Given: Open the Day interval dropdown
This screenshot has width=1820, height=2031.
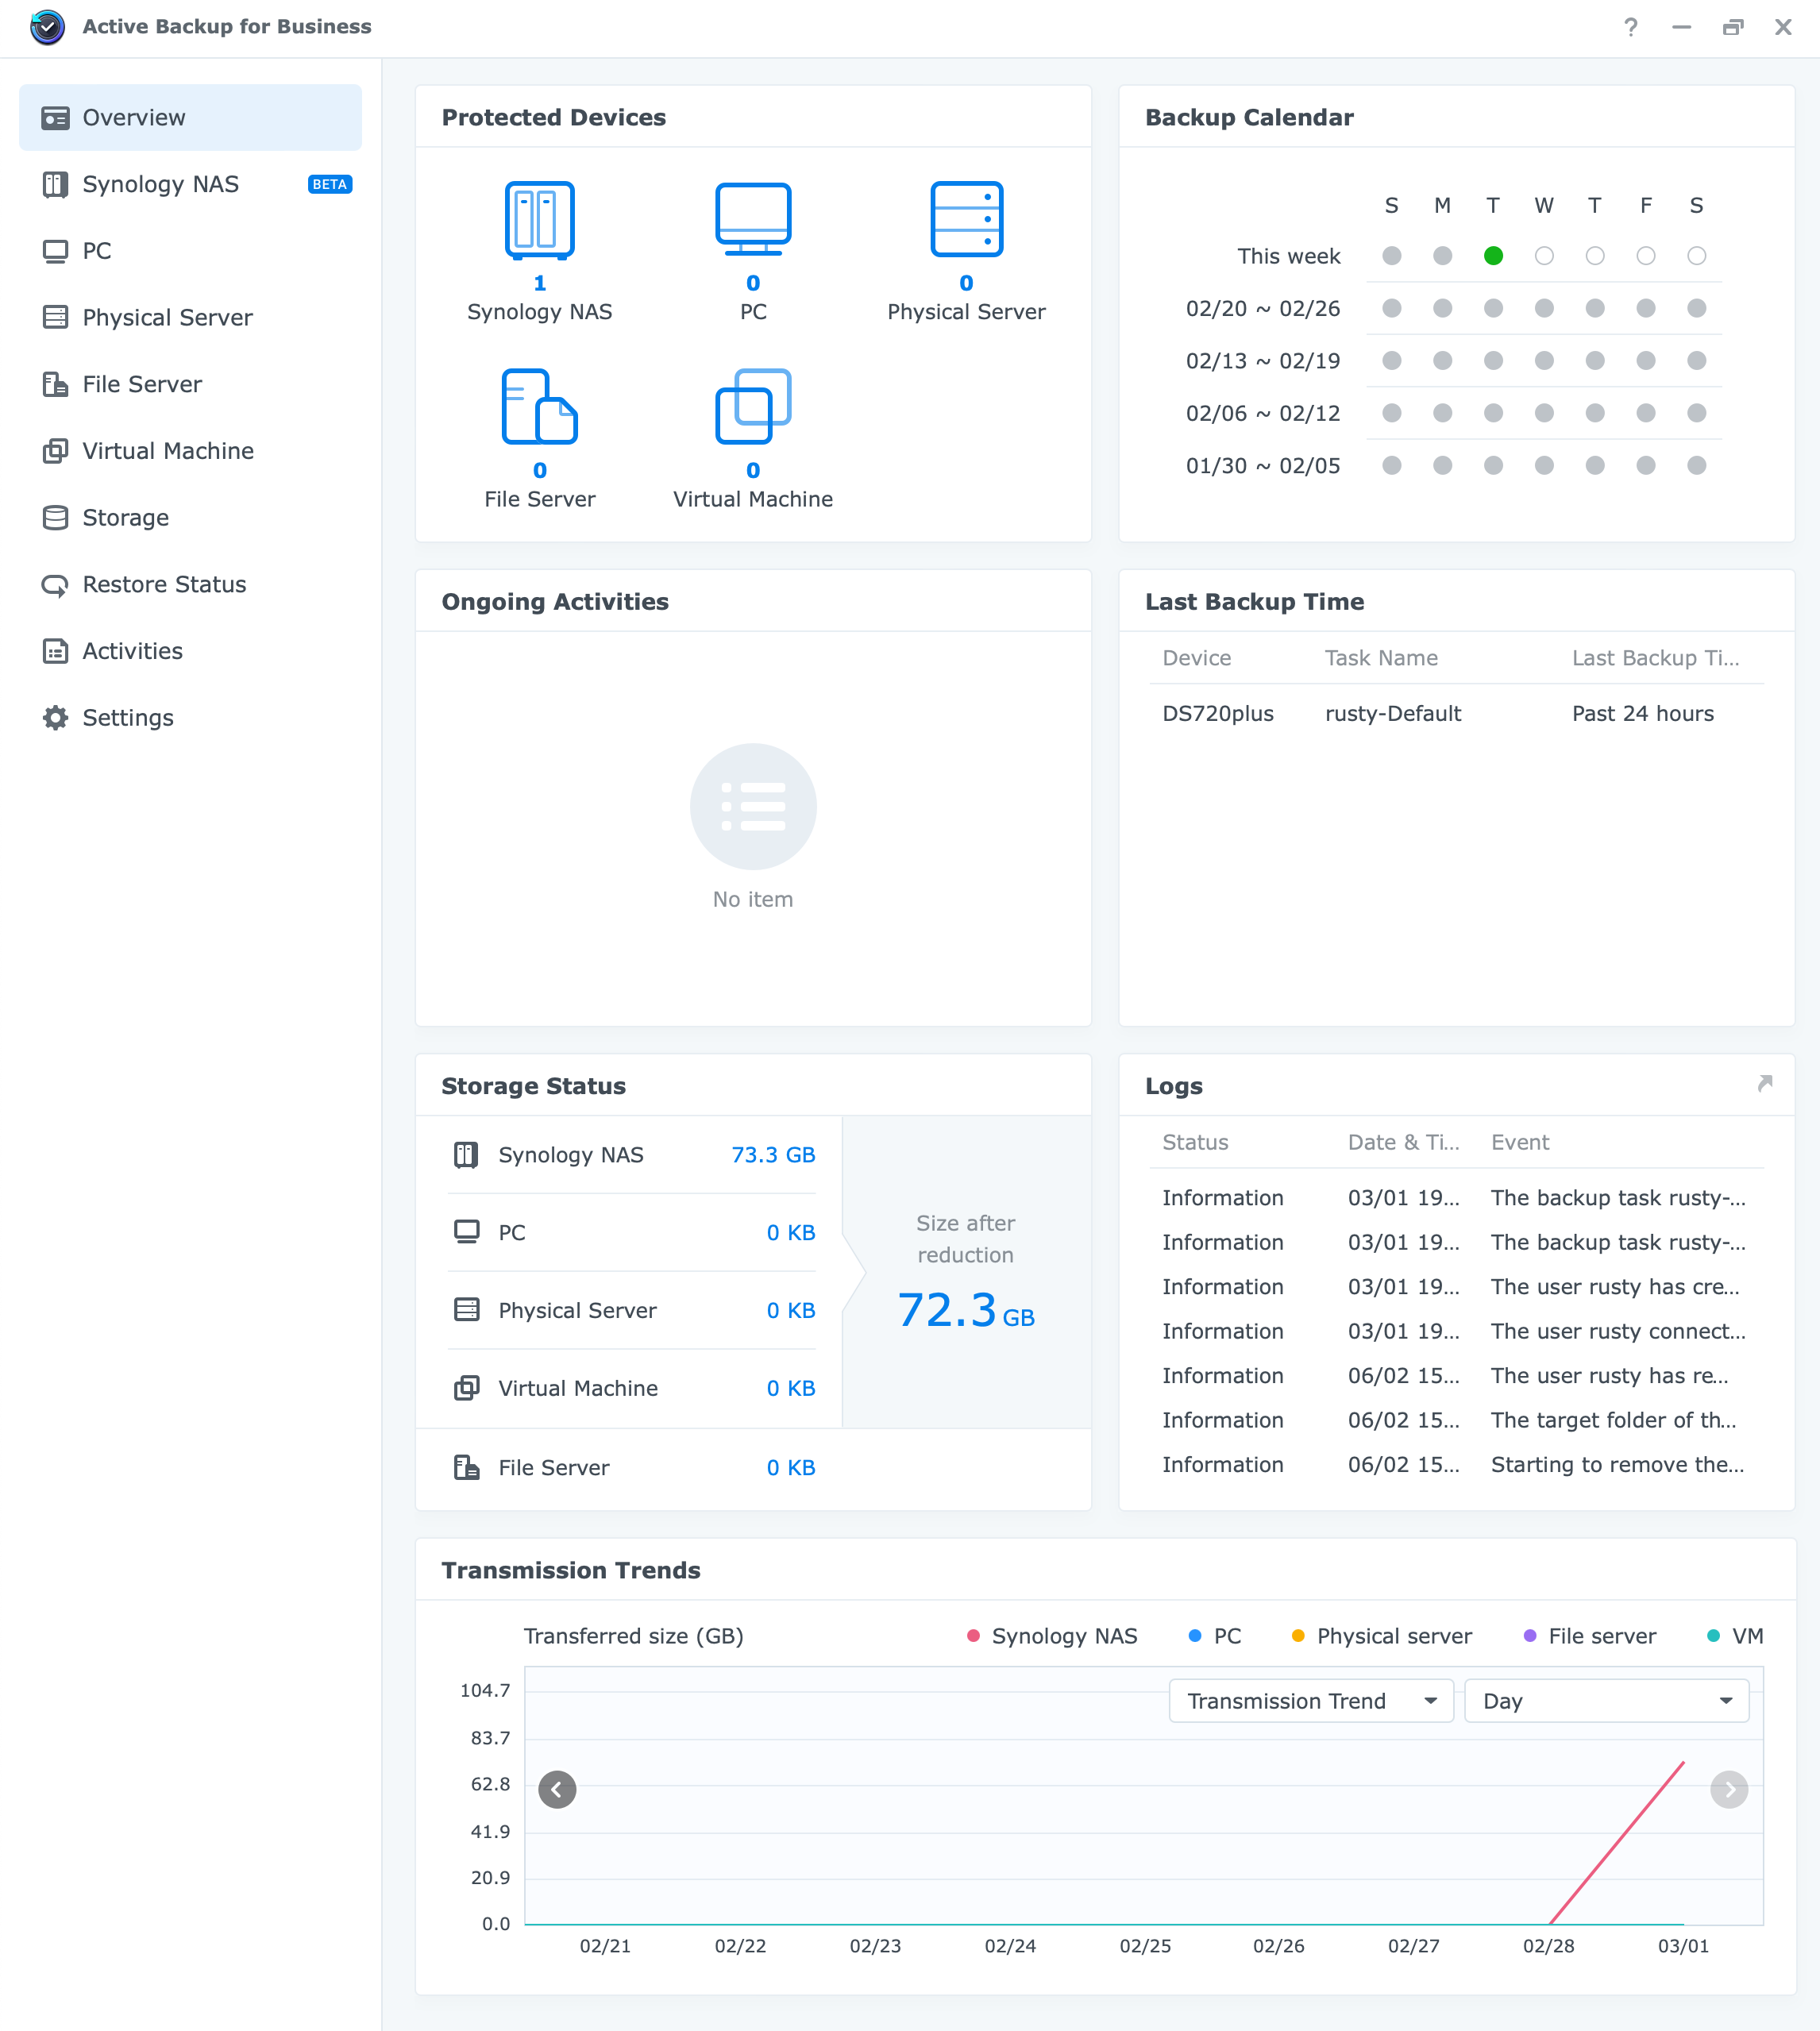Looking at the screenshot, I should [1606, 1701].
